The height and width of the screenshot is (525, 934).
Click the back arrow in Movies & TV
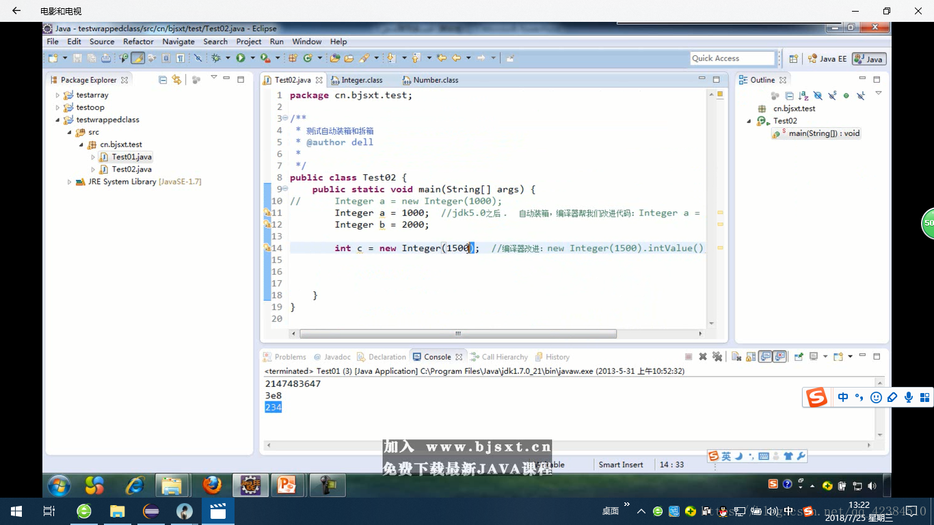click(16, 11)
